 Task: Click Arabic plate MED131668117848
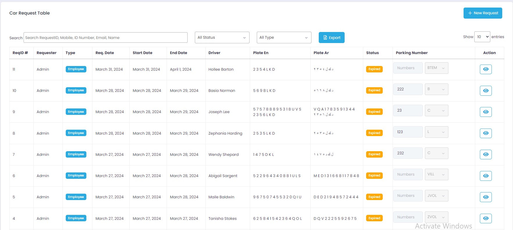[x=336, y=176]
